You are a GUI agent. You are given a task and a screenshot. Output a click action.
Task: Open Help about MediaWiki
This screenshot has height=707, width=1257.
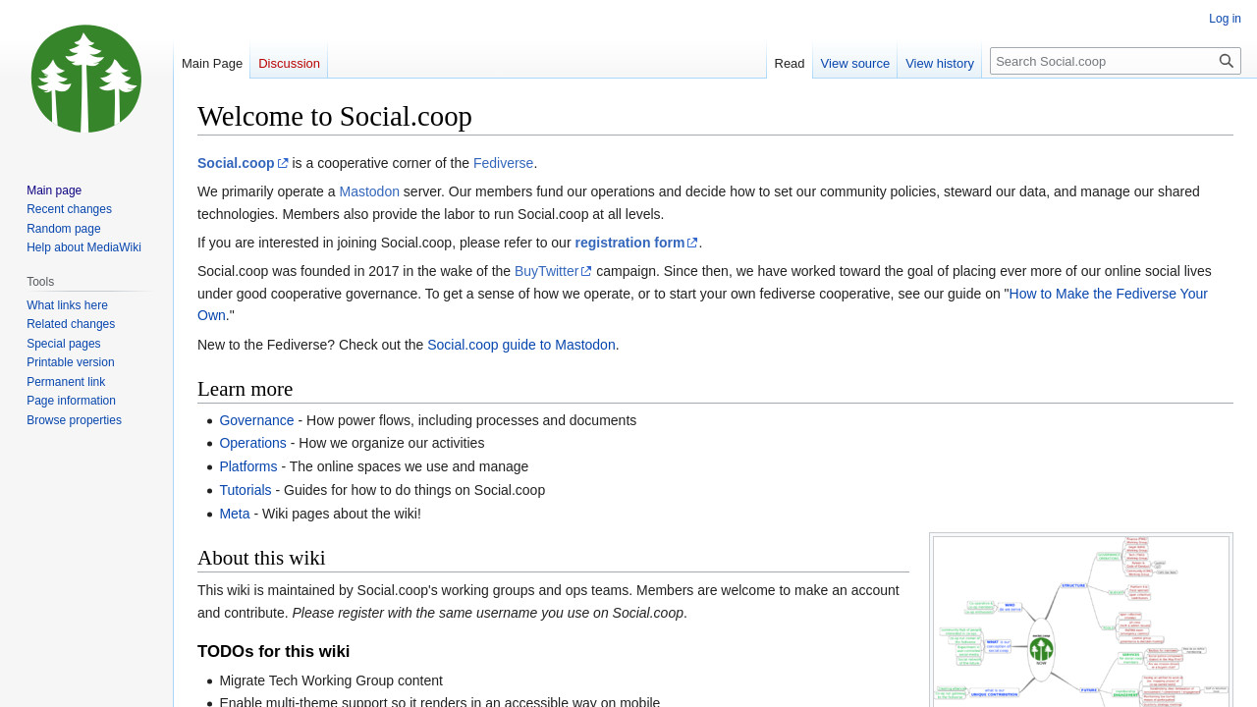click(83, 247)
